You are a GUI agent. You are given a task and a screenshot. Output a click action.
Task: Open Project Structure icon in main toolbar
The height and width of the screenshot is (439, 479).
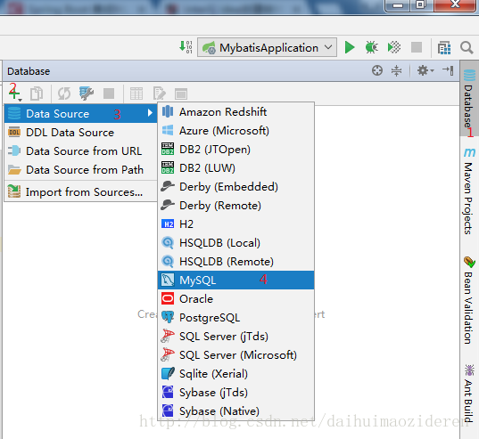(444, 48)
